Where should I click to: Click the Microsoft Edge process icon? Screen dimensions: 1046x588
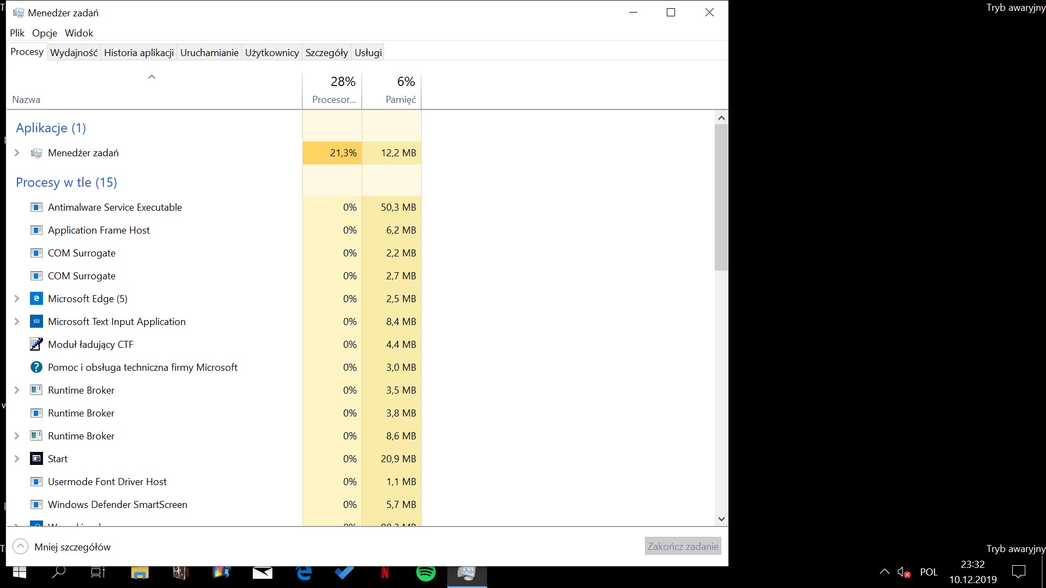(x=36, y=298)
